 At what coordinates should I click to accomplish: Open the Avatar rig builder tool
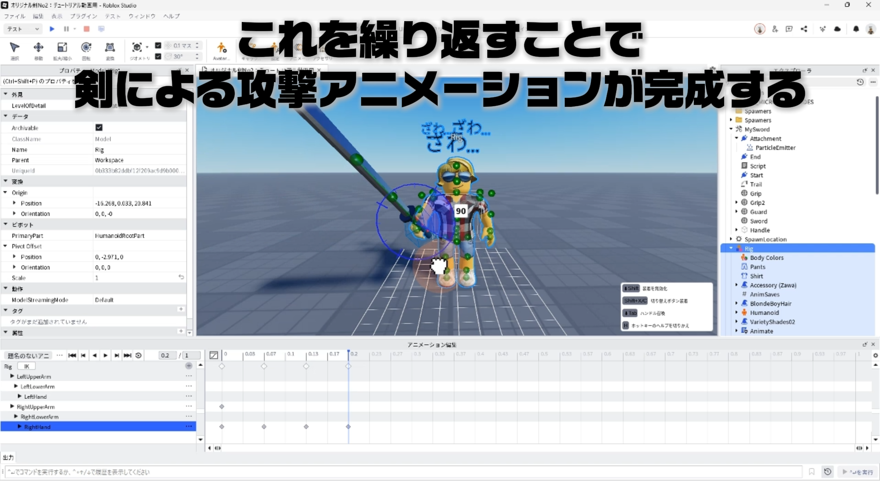point(221,48)
